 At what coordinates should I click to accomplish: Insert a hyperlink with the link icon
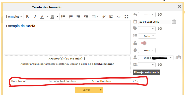(103, 17)
